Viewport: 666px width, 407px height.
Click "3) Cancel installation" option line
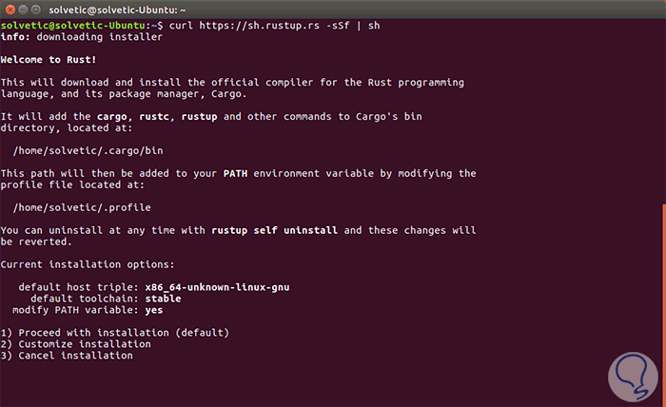tap(67, 356)
